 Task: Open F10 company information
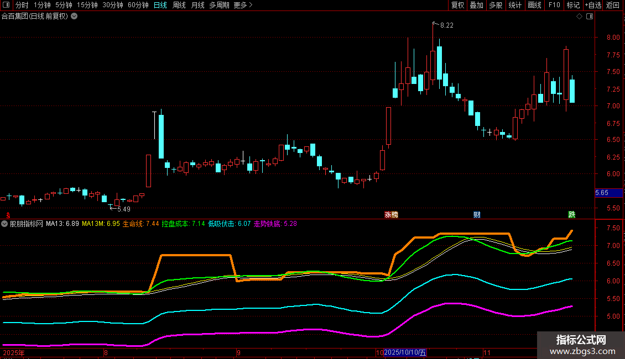[x=554, y=5]
